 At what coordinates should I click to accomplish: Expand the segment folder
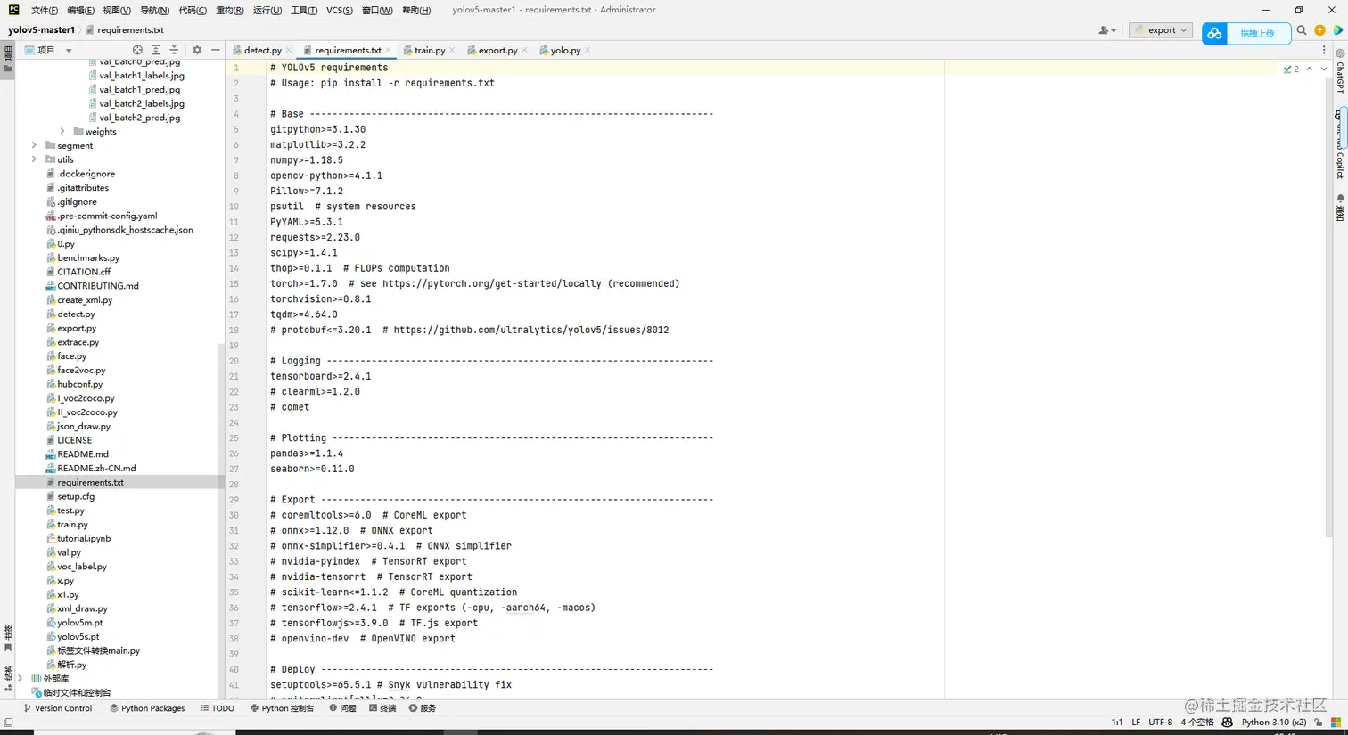click(x=34, y=145)
